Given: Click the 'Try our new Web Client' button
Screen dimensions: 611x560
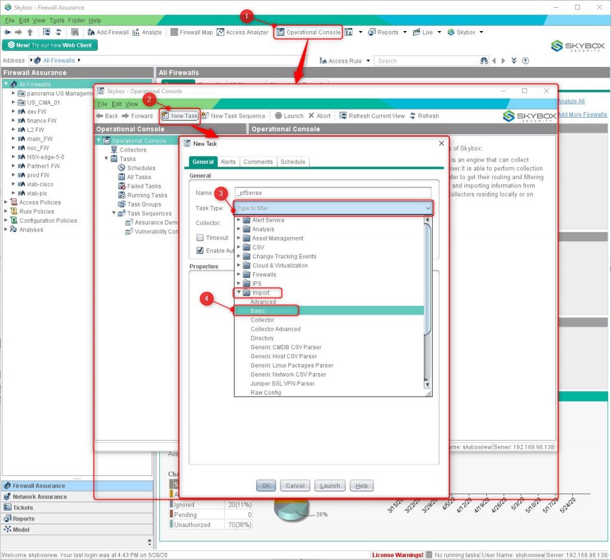Looking at the screenshot, I should click(x=50, y=45).
